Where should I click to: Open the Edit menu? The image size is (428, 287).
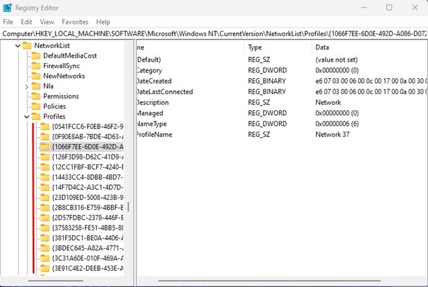click(27, 22)
